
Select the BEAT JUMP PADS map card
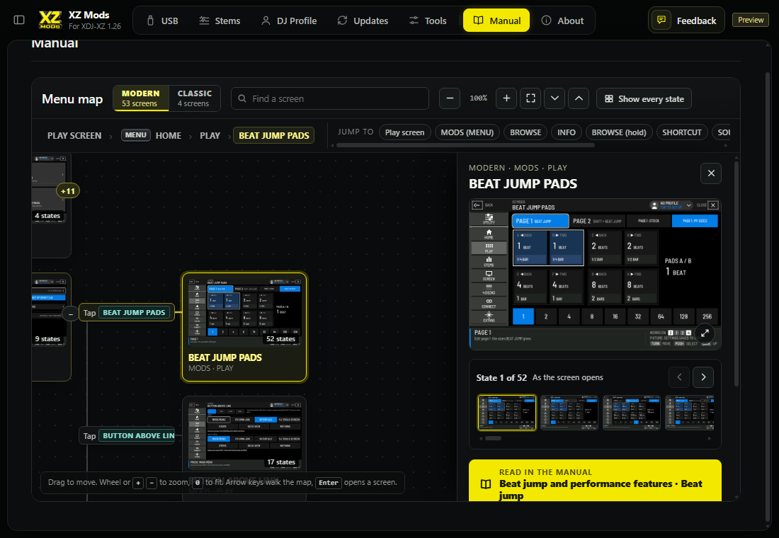coord(244,327)
